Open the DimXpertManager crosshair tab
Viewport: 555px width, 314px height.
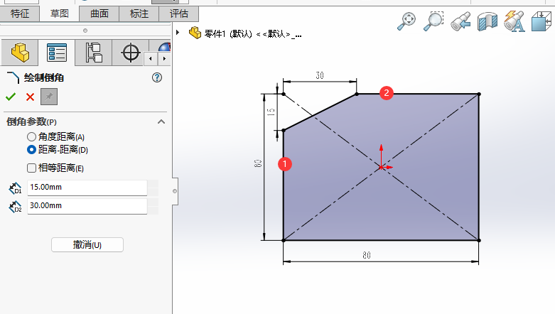pyautogui.click(x=130, y=53)
